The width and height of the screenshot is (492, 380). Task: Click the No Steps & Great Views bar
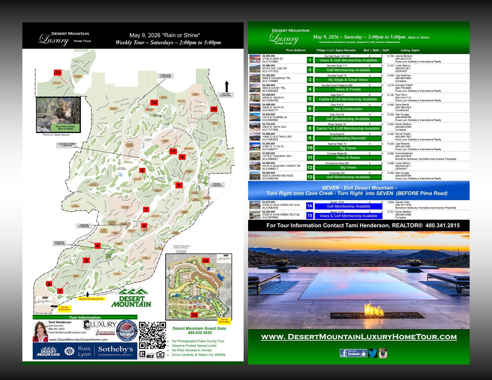[x=348, y=80]
